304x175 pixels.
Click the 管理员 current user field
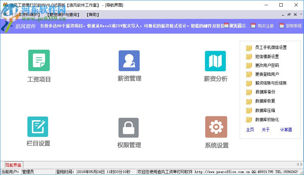tap(38, 172)
